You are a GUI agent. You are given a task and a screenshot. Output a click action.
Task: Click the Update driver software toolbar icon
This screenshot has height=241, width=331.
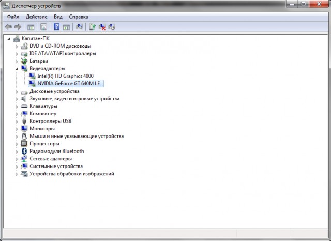[93, 27]
